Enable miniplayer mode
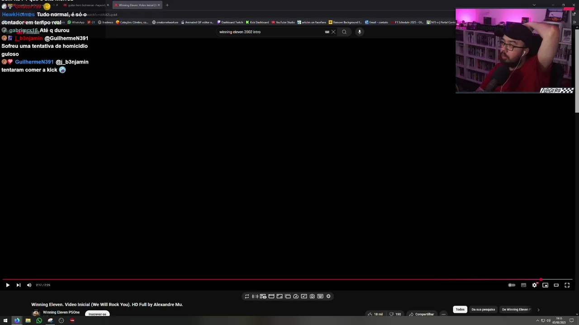The height and width of the screenshot is (325, 579). (545, 285)
